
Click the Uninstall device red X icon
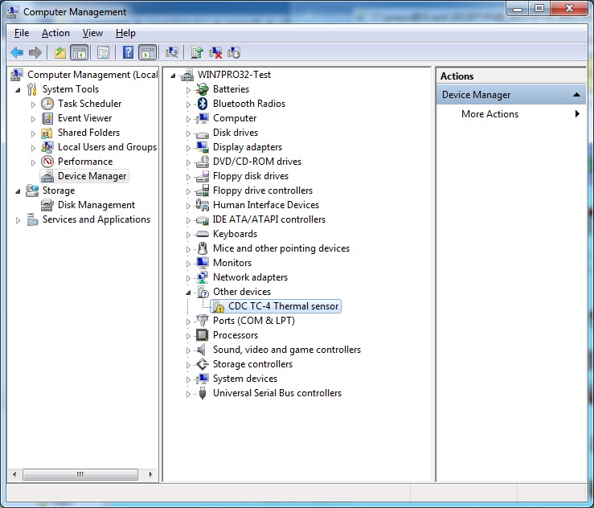(x=215, y=53)
